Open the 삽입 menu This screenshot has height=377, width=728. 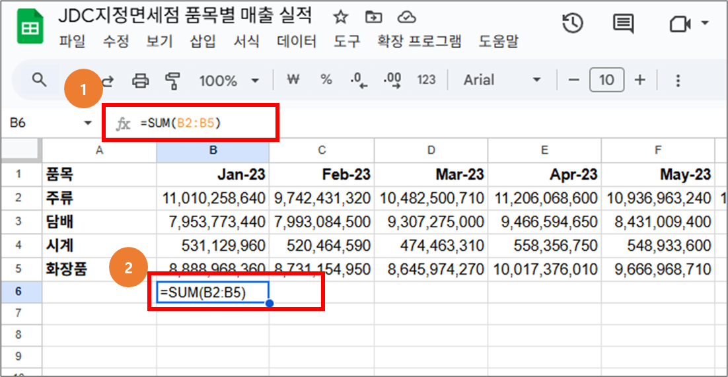point(203,42)
